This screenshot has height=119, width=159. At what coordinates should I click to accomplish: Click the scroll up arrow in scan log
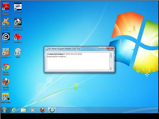(111, 54)
